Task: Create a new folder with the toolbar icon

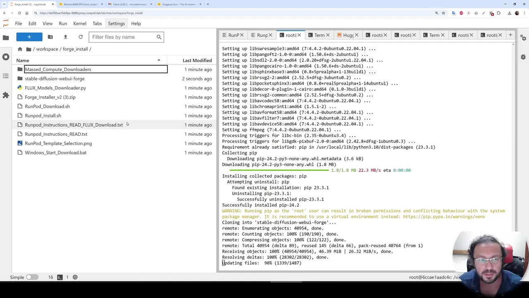Action: pos(50,37)
